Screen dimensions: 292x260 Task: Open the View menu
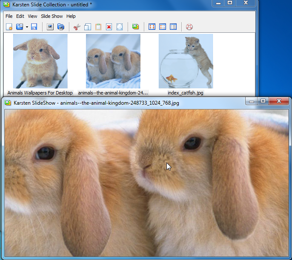tap(32, 16)
